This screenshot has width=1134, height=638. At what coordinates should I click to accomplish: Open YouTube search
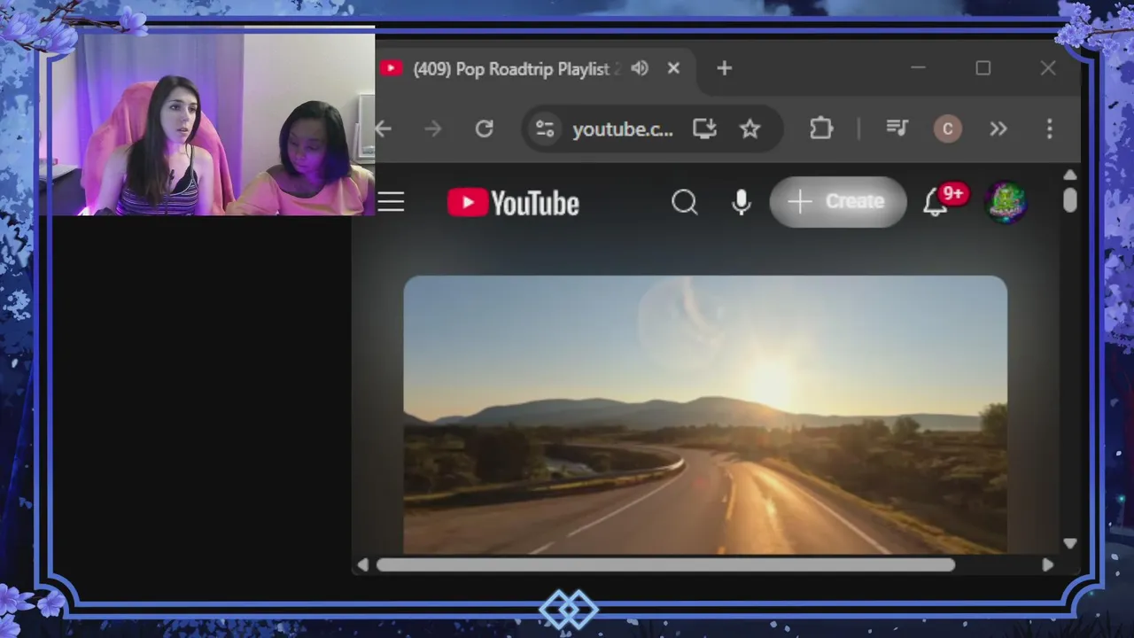coord(684,203)
